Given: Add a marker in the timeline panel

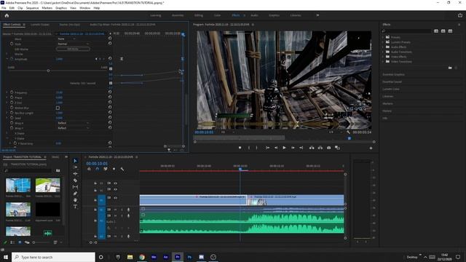Looking at the screenshot, I should 114,169.
